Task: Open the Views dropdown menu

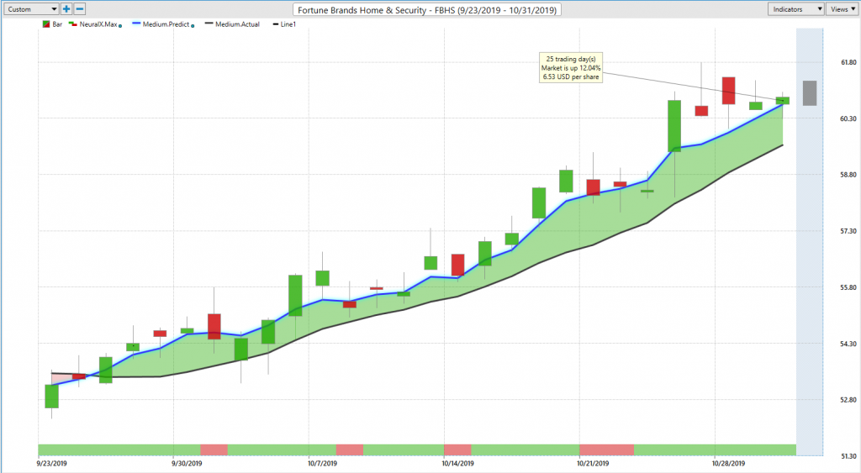Action: click(x=843, y=9)
